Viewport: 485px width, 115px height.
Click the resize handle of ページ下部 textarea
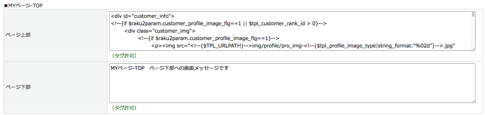click(x=473, y=101)
